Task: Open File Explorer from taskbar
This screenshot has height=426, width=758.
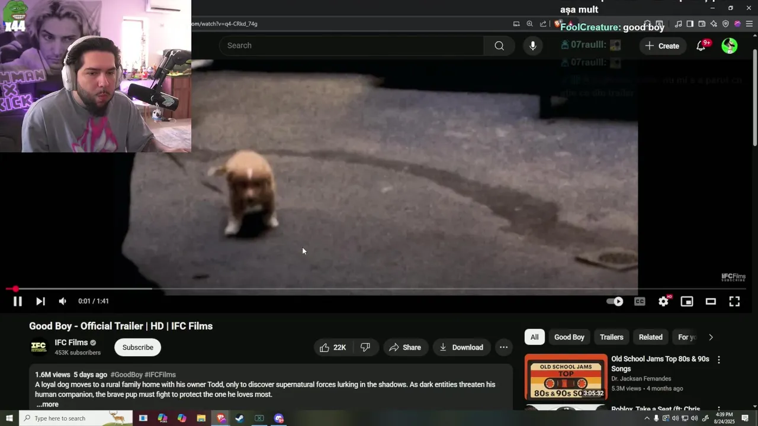Action: 201,418
